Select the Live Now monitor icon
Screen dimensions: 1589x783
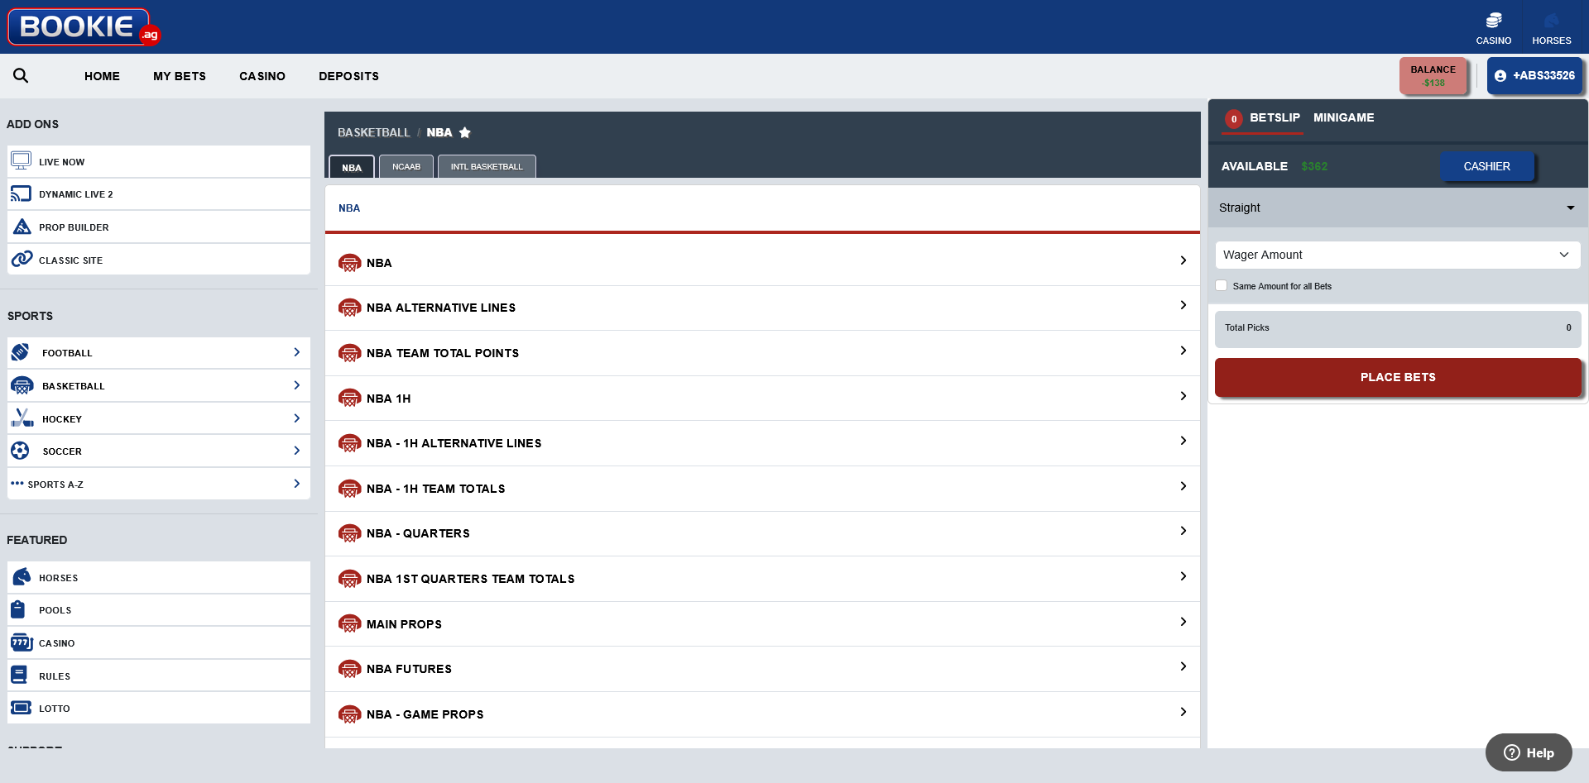click(x=21, y=159)
